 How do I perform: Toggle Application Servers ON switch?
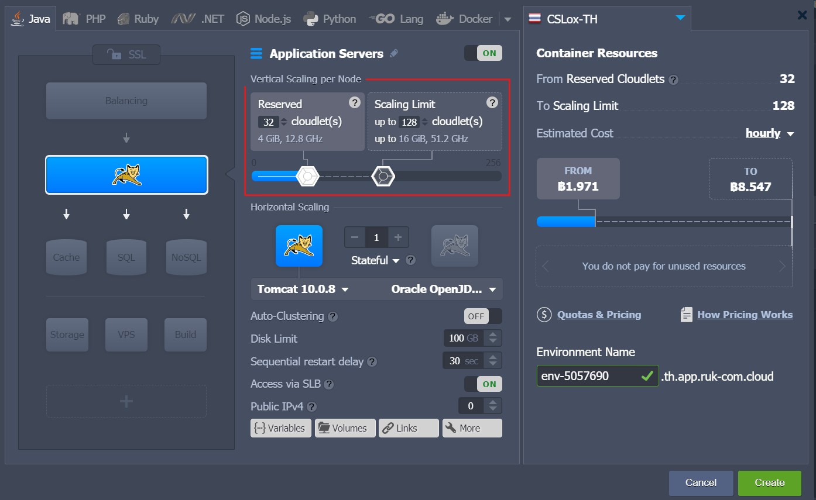(x=483, y=53)
